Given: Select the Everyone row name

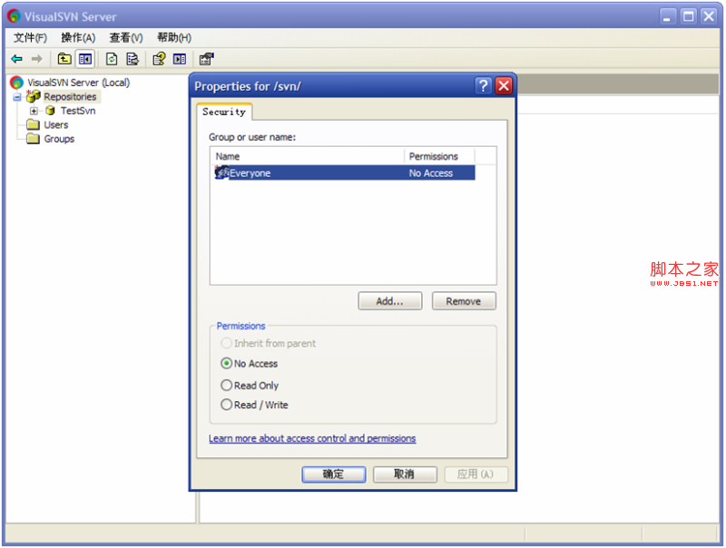Looking at the screenshot, I should [250, 173].
